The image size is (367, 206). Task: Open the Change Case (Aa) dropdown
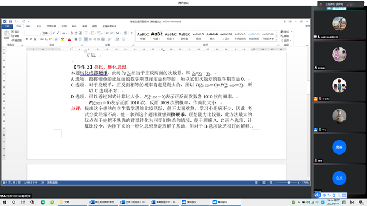64,33
